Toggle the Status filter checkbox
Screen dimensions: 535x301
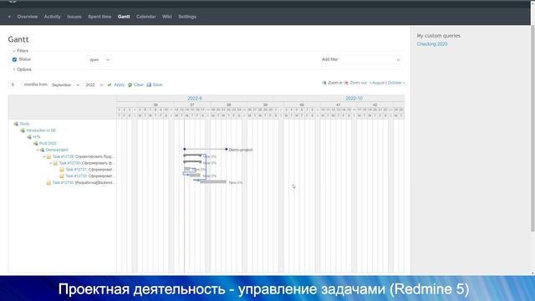point(14,59)
